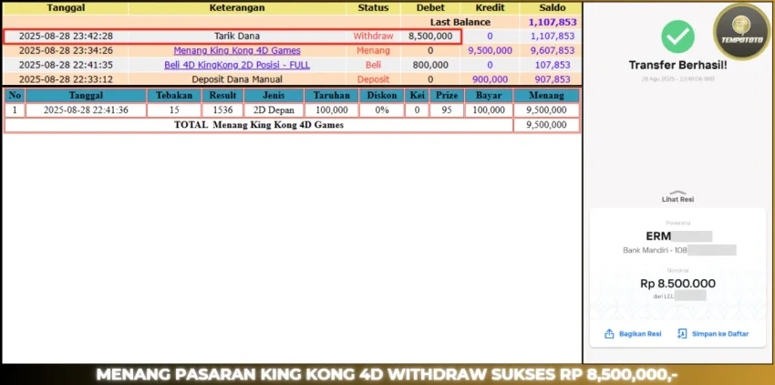
Task: Click the Deposit status text
Action: (373, 79)
